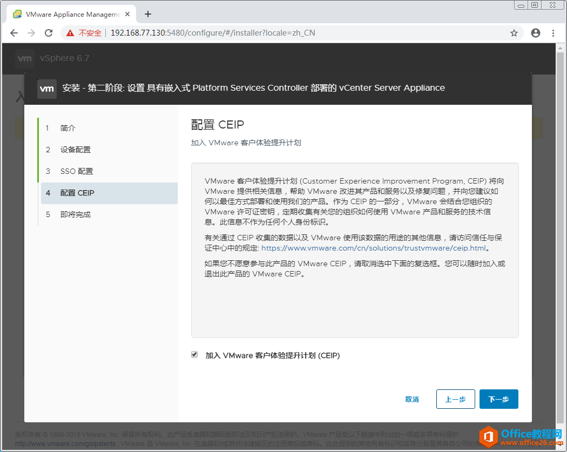567x452 pixels.
Task: Click the vSphere 6.7 vm logo
Action: click(25, 58)
